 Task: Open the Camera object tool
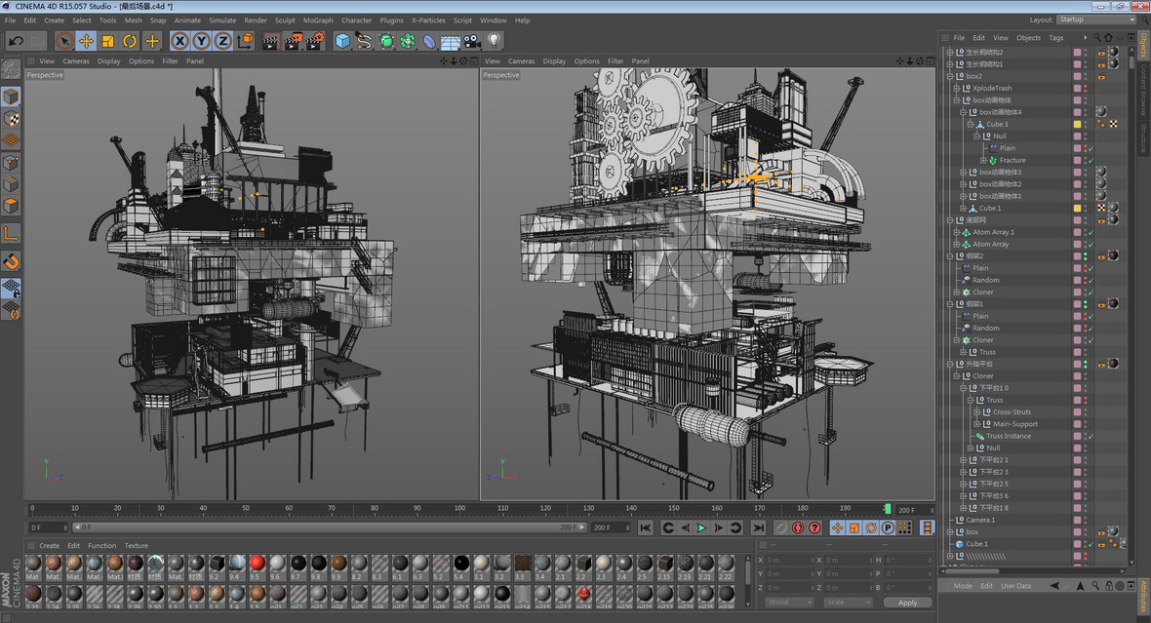pyautogui.click(x=472, y=41)
